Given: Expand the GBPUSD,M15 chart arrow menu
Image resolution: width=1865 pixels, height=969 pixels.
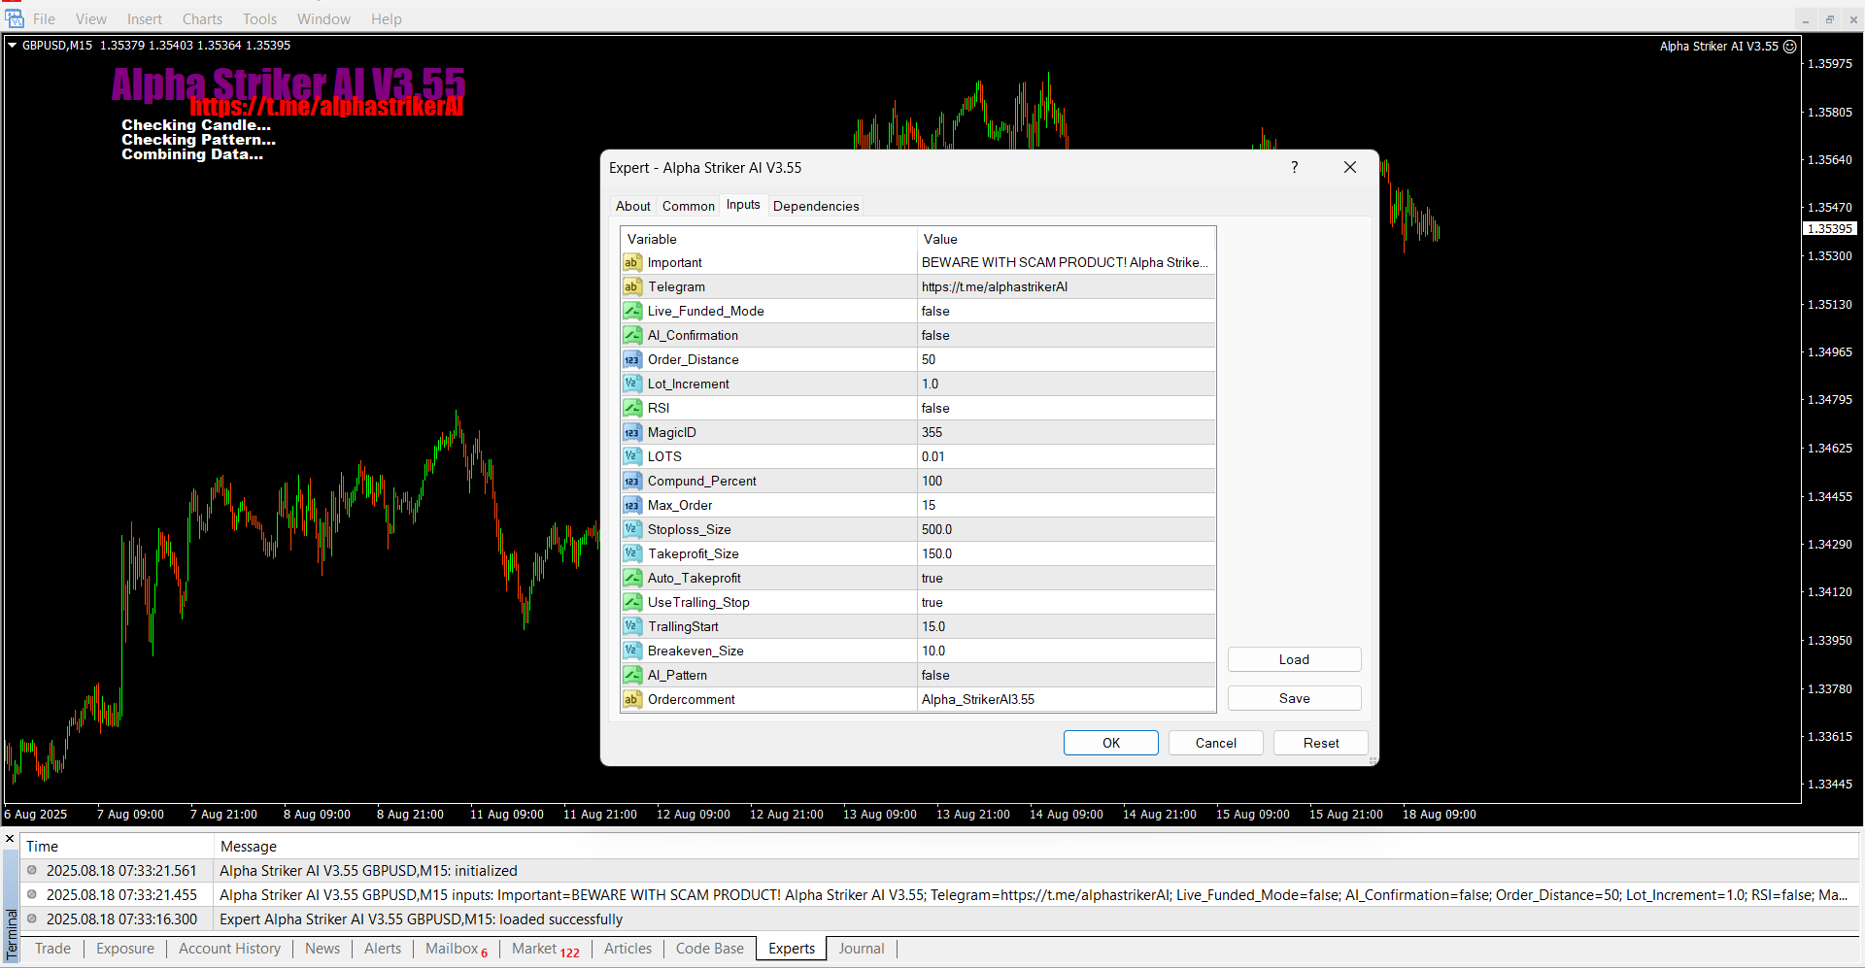Looking at the screenshot, I should pos(13,45).
